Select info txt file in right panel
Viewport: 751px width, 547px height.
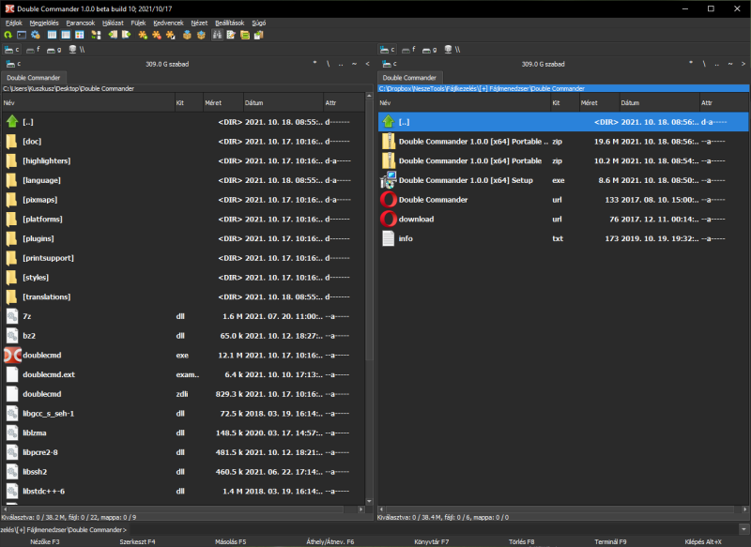click(x=563, y=238)
